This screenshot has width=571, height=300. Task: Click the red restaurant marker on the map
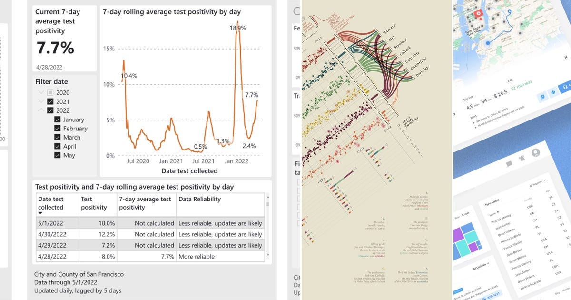[479, 13]
